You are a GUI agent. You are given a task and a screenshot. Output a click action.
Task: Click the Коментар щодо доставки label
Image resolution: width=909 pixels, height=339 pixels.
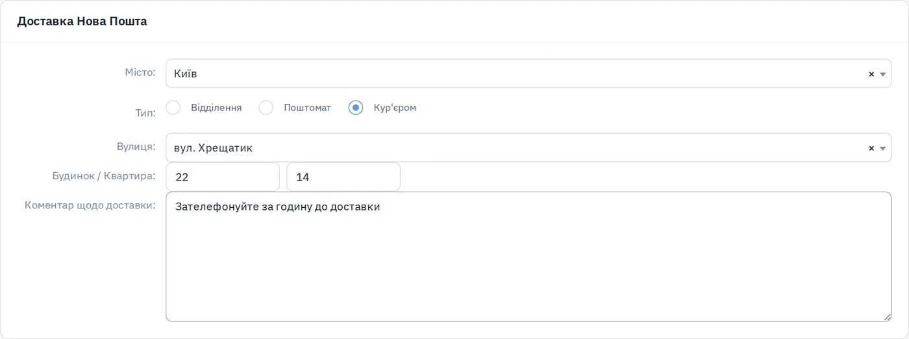click(90, 205)
